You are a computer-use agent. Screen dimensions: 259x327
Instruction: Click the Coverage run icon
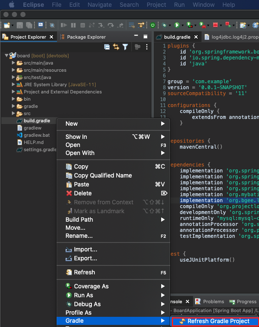click(x=189, y=25)
